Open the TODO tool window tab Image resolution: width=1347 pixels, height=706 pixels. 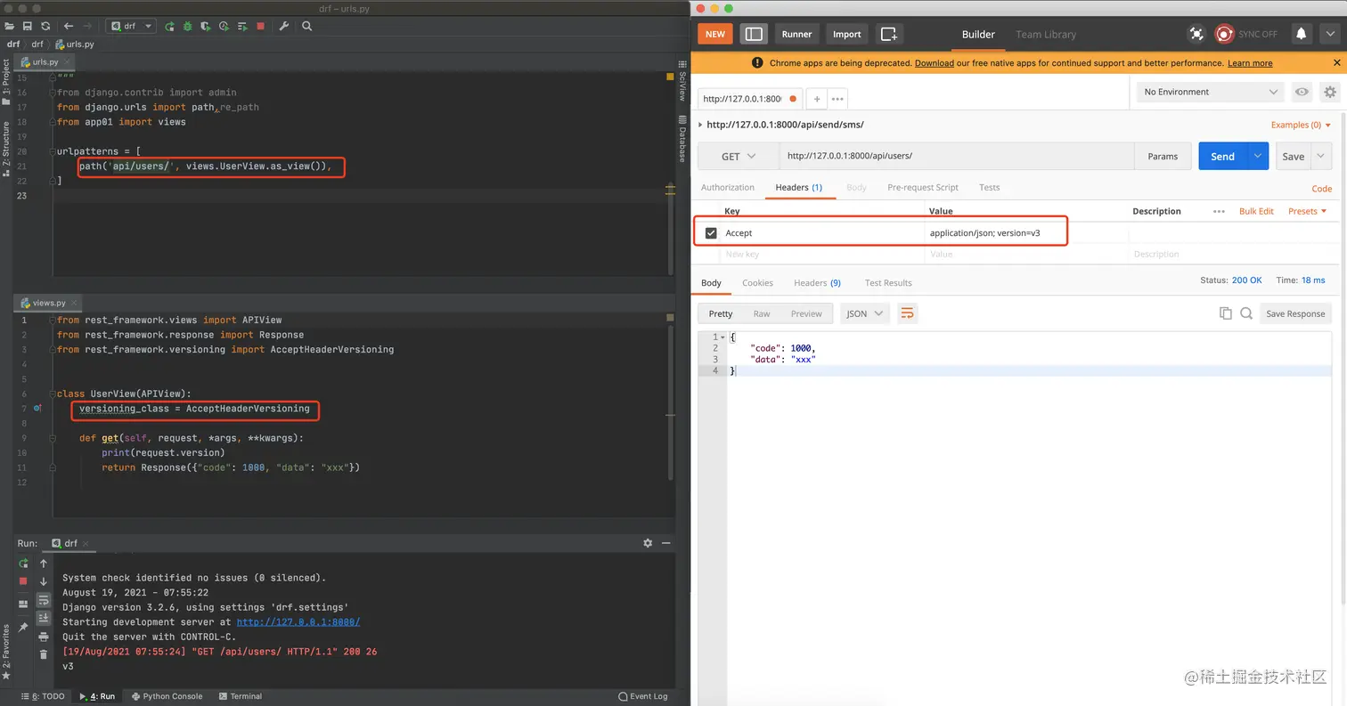click(x=44, y=696)
